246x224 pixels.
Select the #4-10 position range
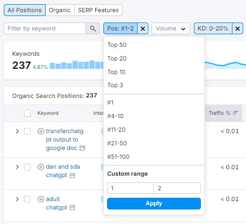154,116
